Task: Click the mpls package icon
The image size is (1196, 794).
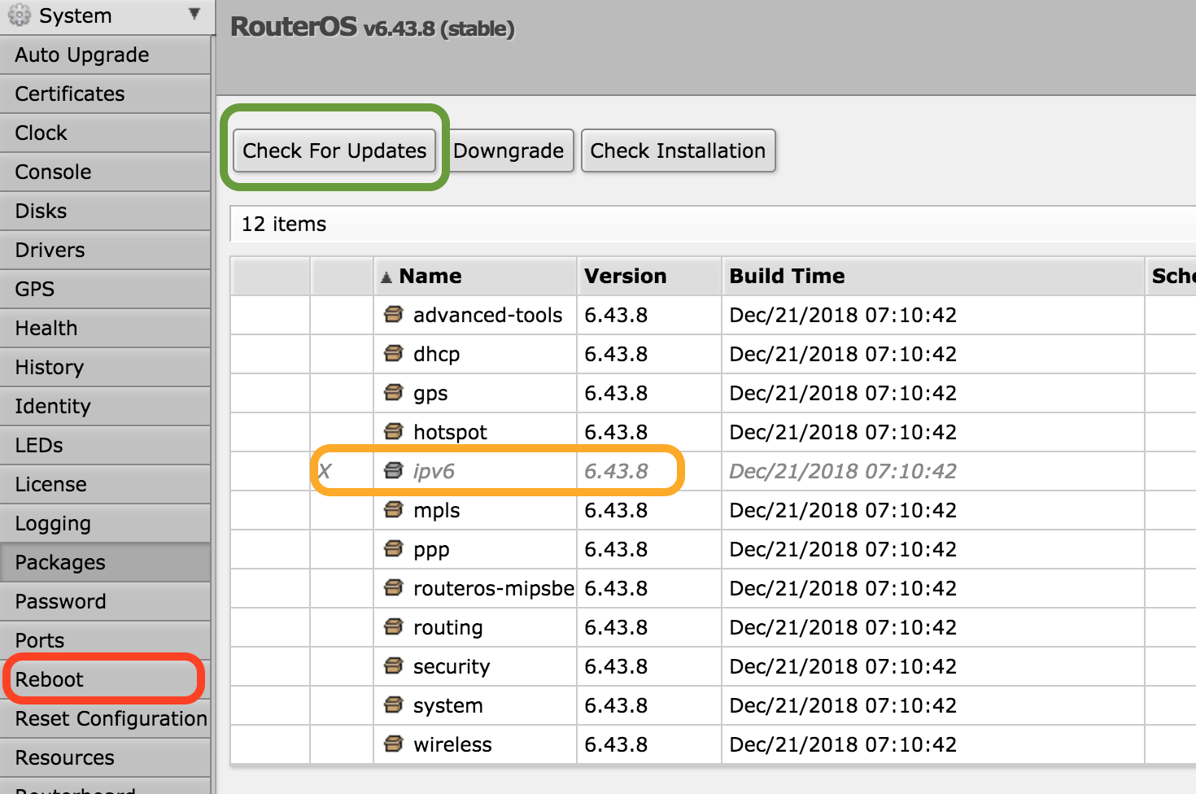Action: 394,509
